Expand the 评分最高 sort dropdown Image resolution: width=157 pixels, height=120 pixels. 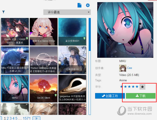click(67, 12)
